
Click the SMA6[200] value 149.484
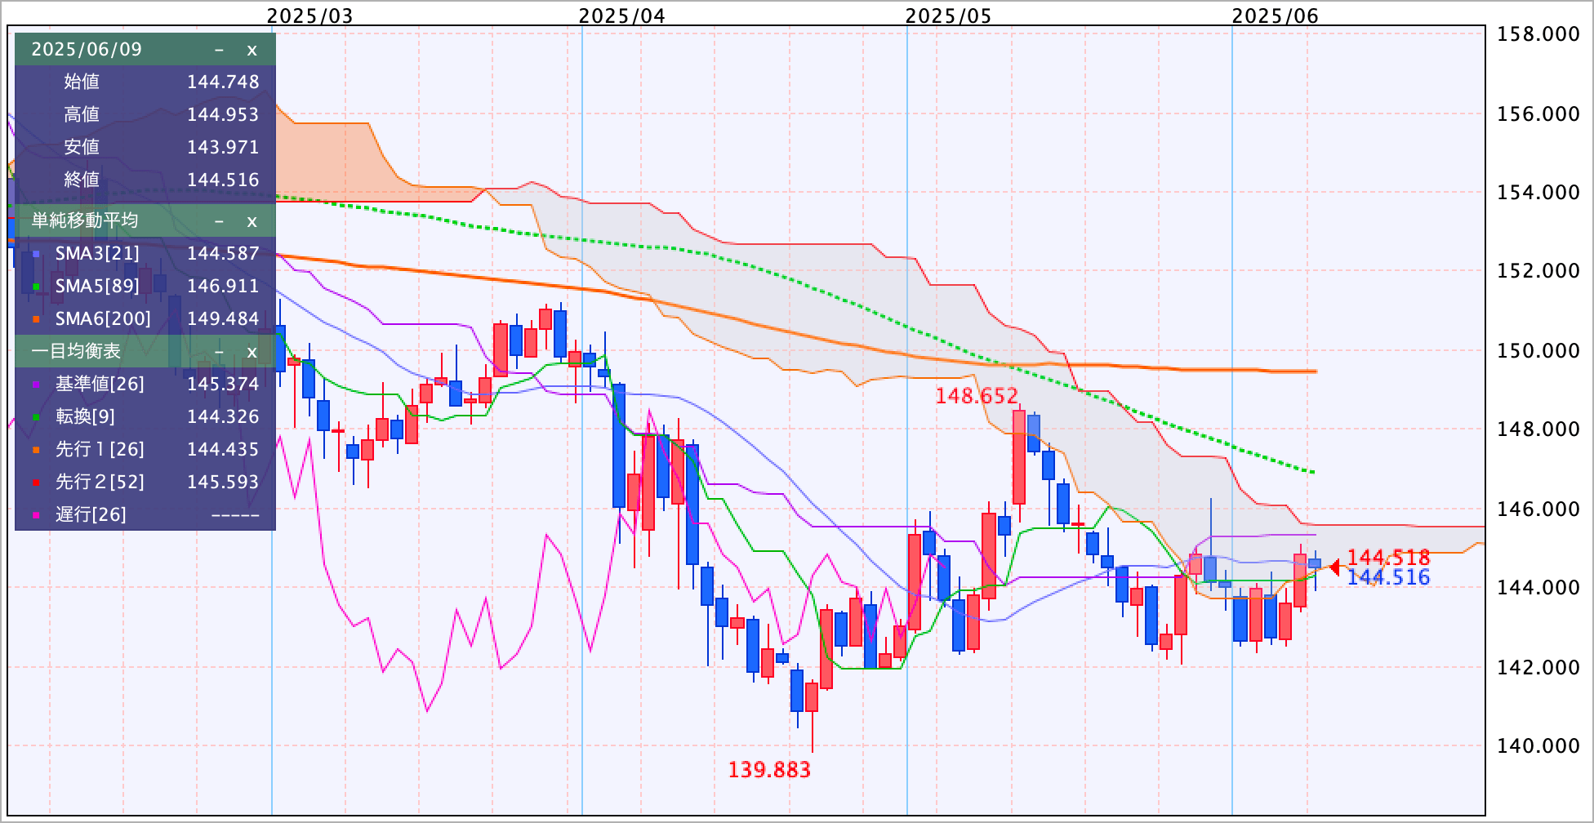click(x=223, y=319)
